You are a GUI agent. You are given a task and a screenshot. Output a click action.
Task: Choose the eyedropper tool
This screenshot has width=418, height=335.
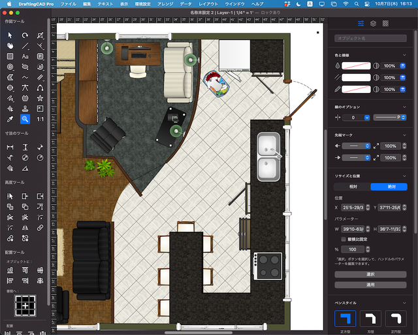click(10, 119)
